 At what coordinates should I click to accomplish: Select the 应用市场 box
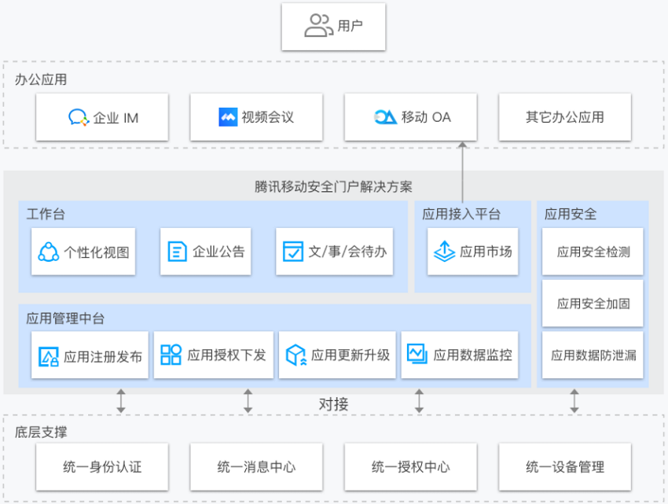tap(473, 252)
